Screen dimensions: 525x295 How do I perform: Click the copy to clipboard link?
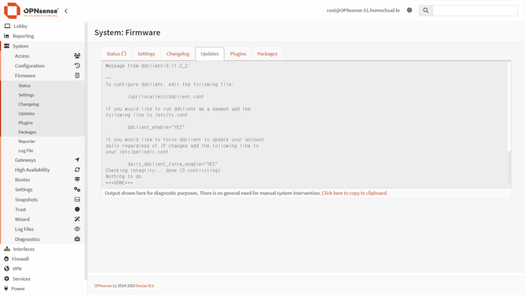coord(354,193)
